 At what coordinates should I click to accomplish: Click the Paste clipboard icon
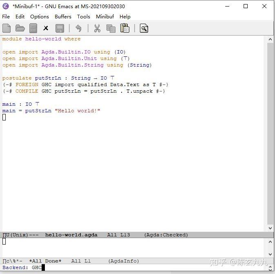point(125,28)
